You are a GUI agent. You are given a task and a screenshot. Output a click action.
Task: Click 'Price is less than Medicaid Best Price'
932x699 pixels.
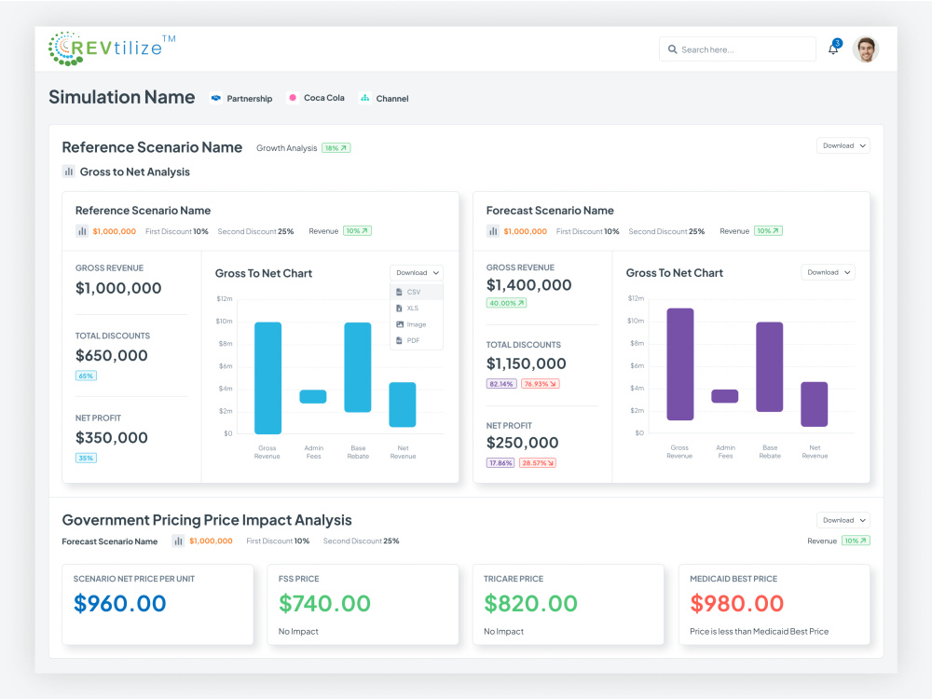coord(759,631)
